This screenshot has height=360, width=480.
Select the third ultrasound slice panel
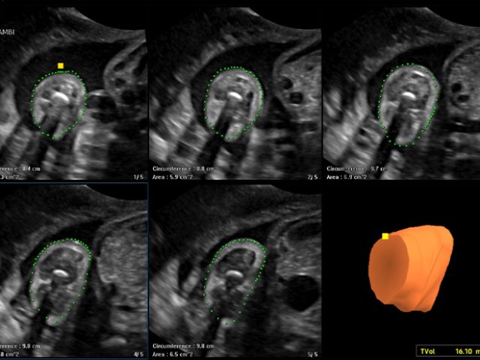[401, 90]
